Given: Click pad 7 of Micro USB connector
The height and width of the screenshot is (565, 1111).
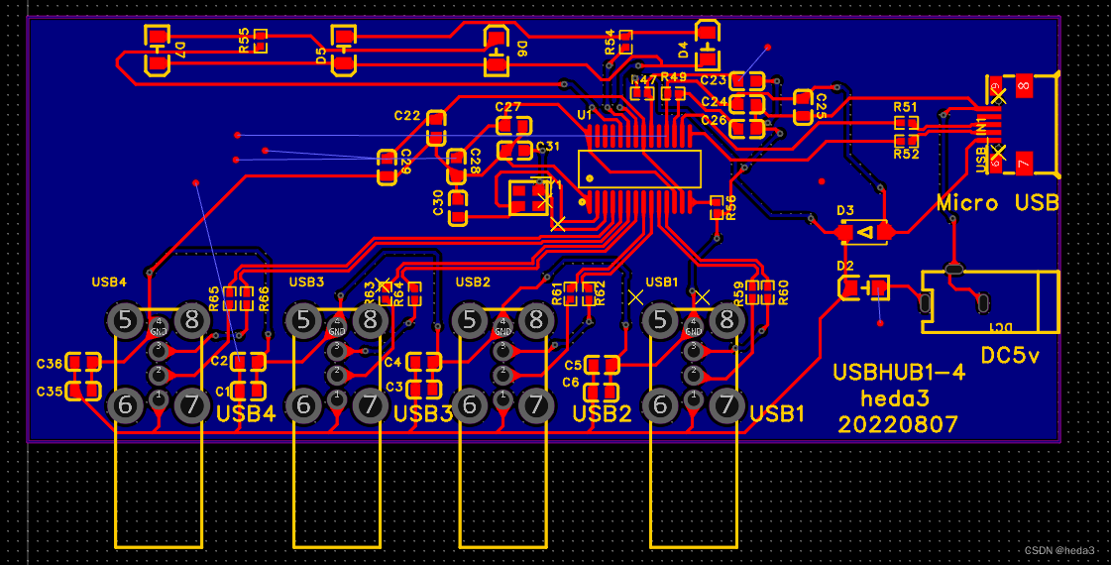Looking at the screenshot, I should pos(1024,164).
